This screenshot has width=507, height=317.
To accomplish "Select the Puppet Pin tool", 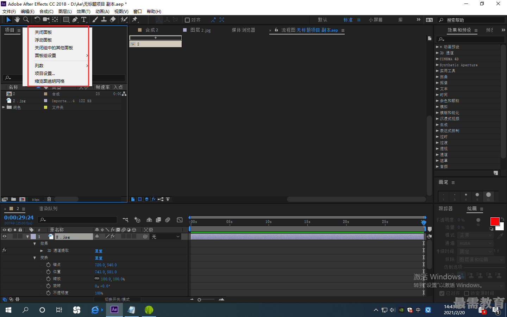I will coord(135,20).
